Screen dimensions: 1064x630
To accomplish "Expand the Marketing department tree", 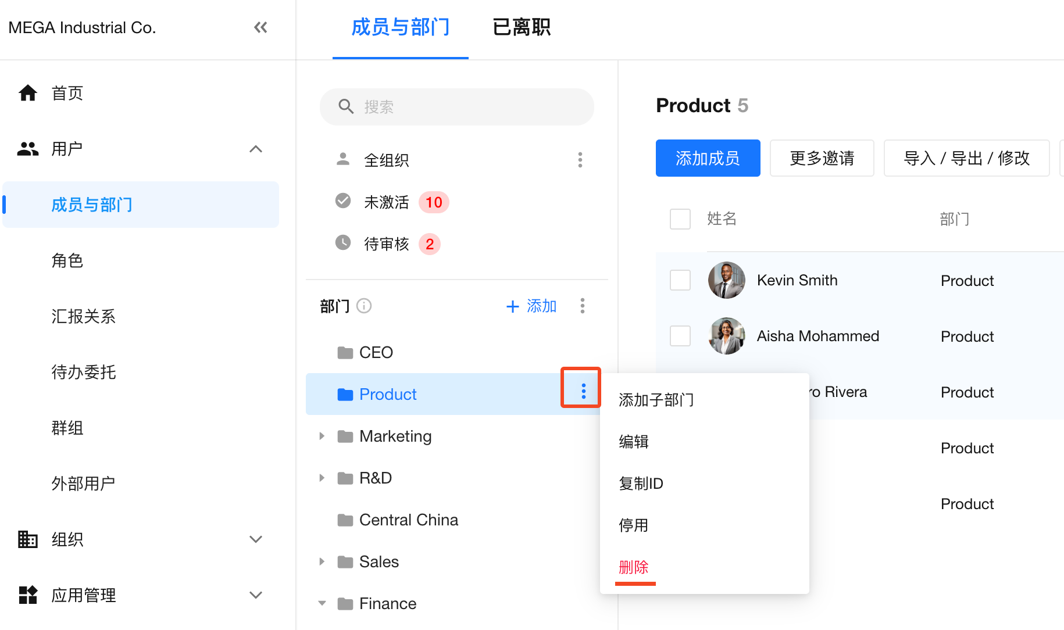I will coord(322,436).
